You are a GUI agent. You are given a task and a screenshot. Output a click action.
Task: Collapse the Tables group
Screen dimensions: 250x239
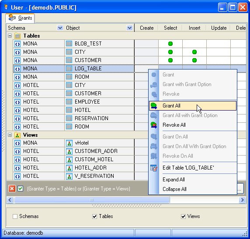coord(10,35)
